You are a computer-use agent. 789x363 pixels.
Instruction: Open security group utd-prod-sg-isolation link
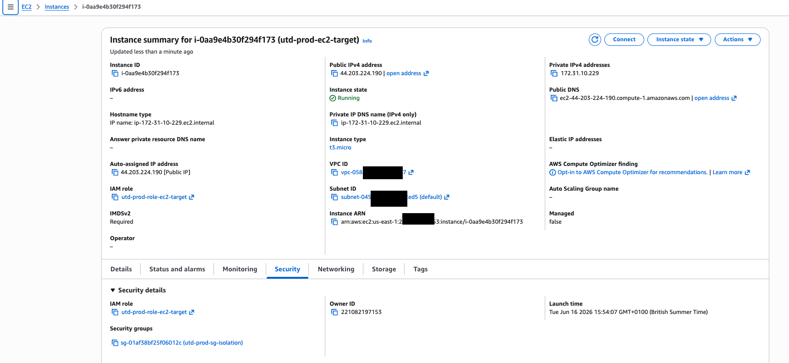(x=181, y=343)
